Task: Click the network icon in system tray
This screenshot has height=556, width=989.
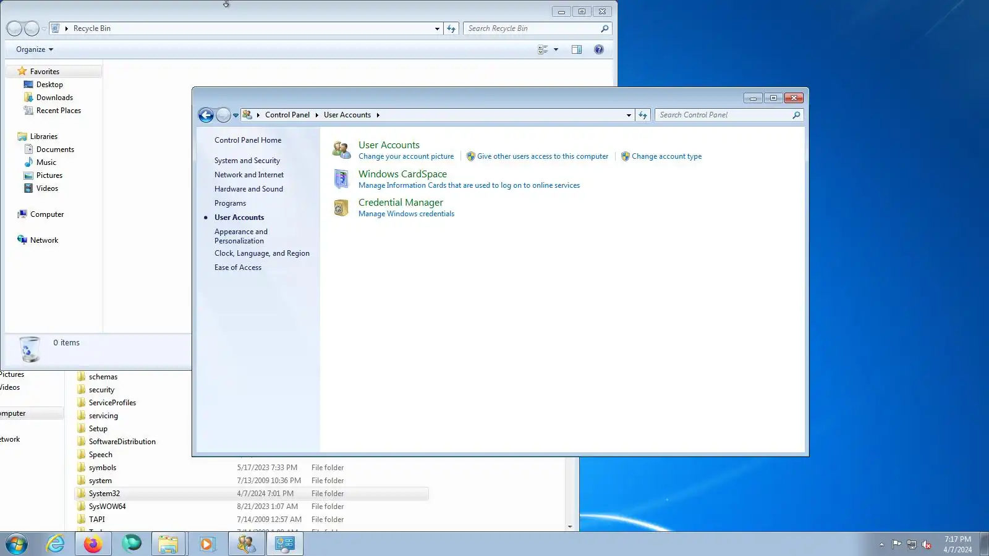Action: [912, 544]
